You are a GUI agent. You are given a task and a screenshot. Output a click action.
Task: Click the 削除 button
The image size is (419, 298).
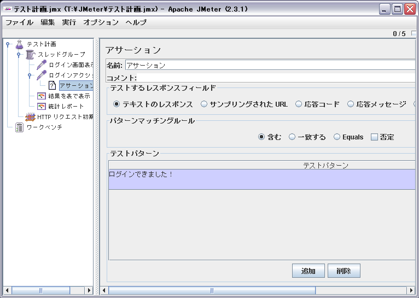344,271
